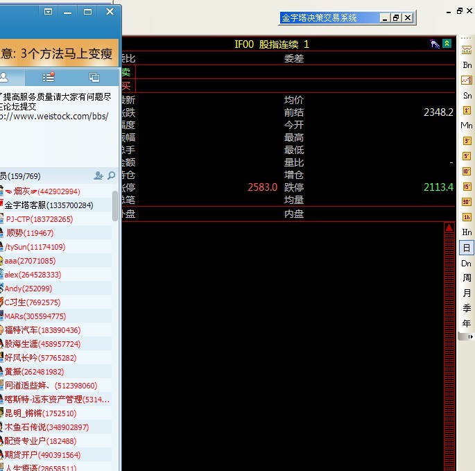
Task: Open the chat window's dropdown menu button
Action: coord(48,12)
